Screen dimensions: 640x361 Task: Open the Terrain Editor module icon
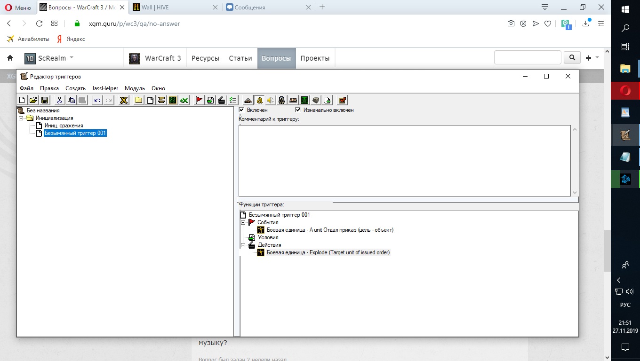tap(248, 100)
